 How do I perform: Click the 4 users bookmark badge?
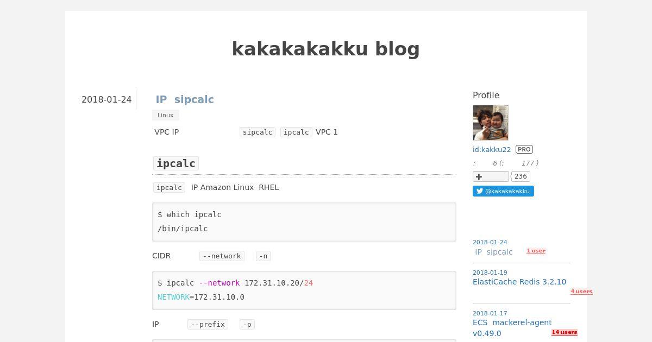(x=581, y=292)
